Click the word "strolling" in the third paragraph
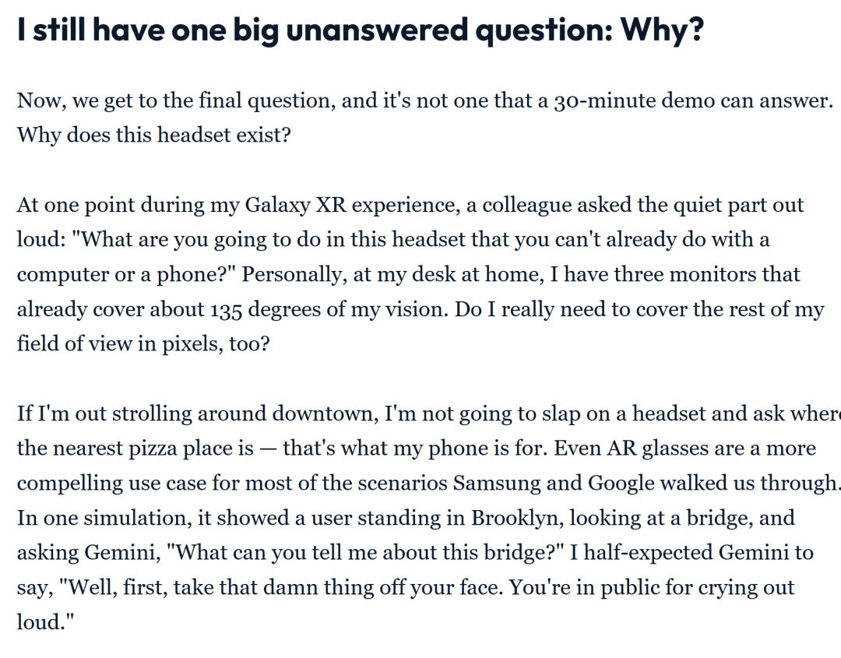 click(160, 413)
